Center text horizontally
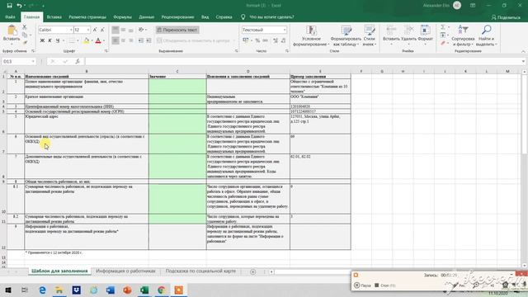Image resolution: width=528 pixels, height=297 pixels. pyautogui.click(x=123, y=40)
